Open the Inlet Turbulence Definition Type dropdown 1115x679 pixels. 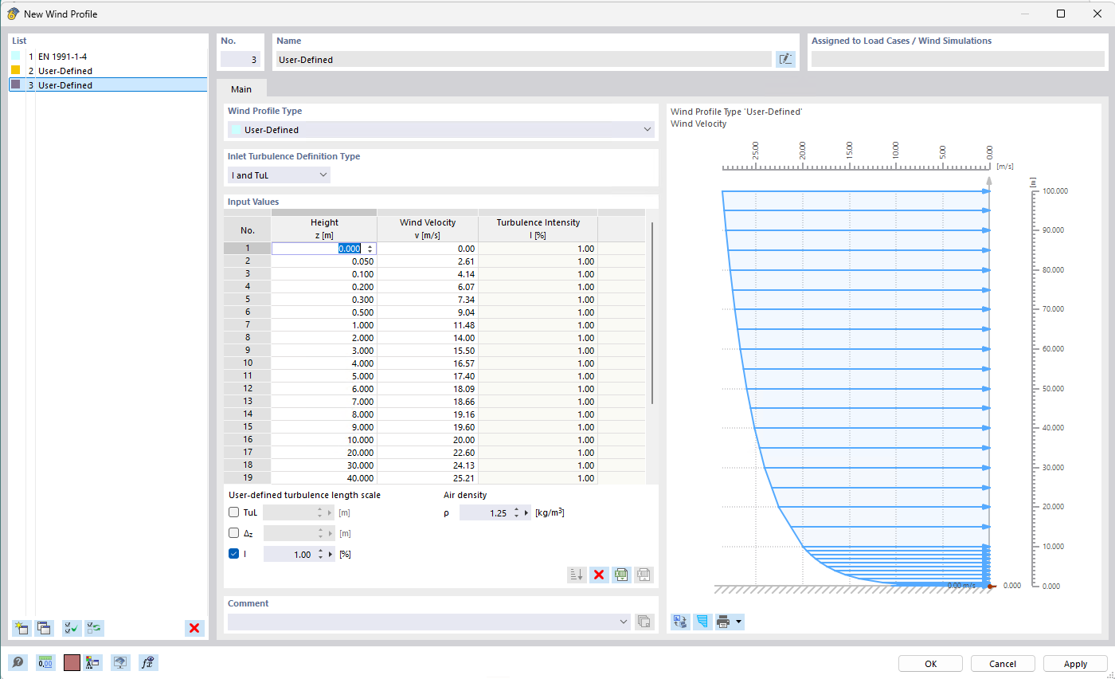279,175
